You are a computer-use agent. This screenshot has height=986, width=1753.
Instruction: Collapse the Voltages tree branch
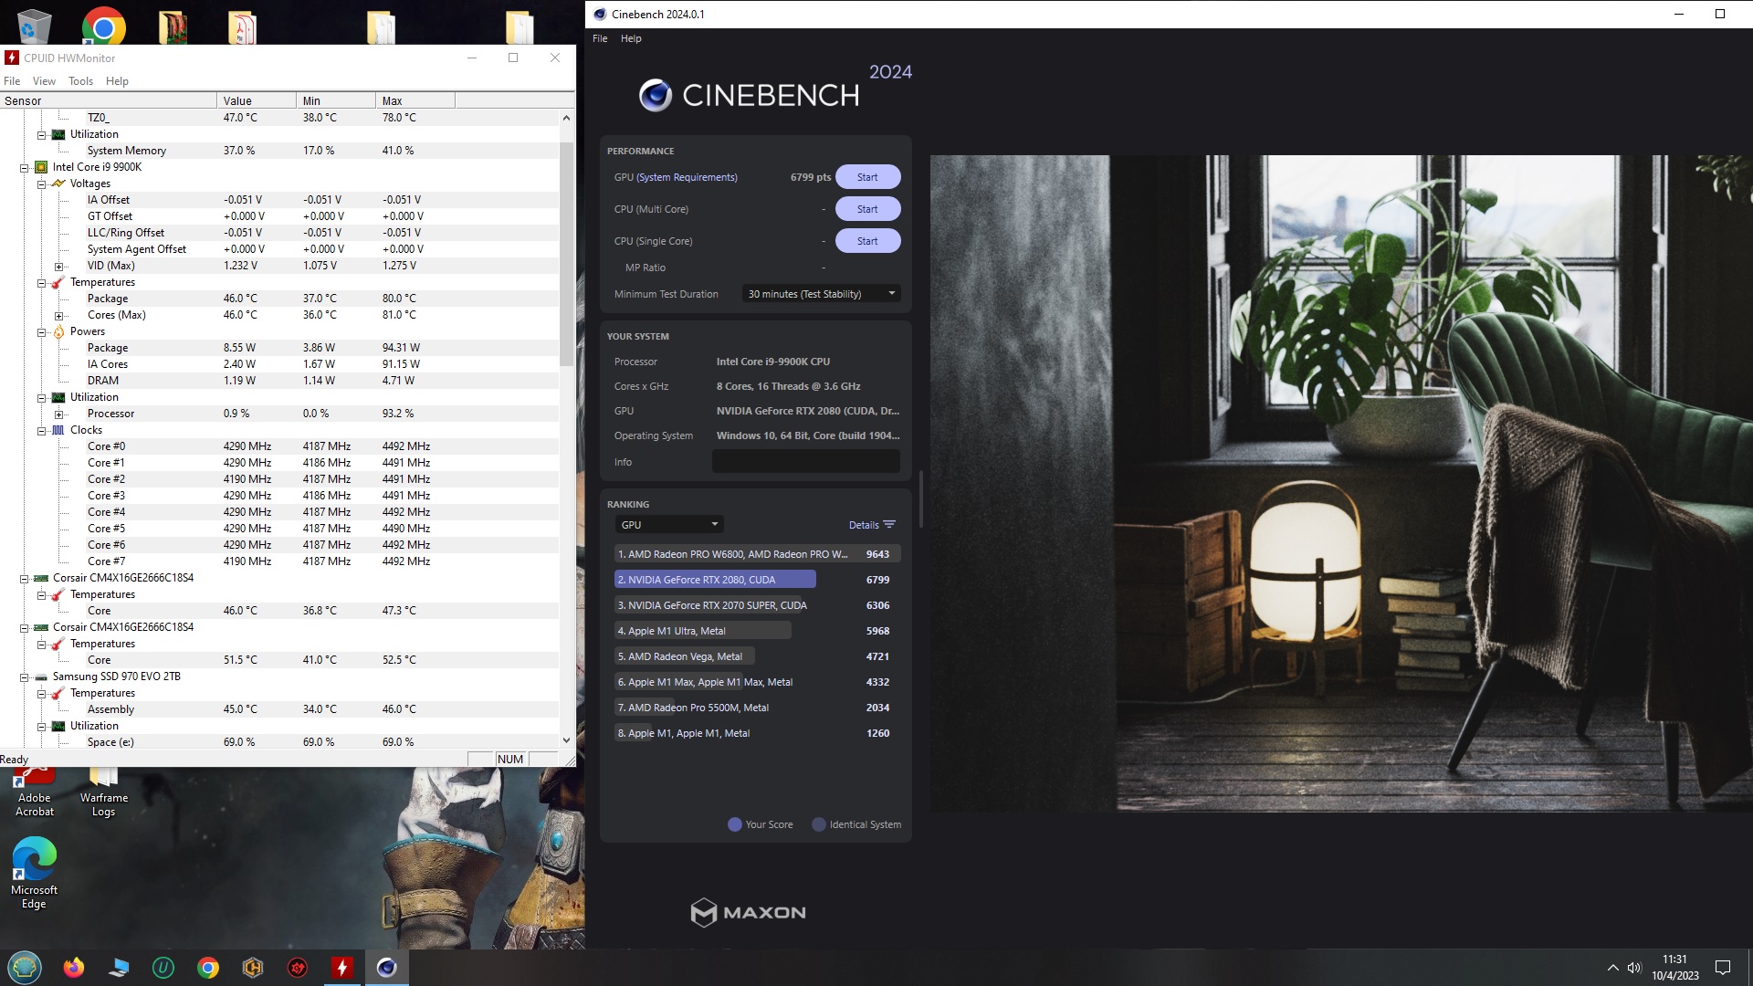pos(41,184)
